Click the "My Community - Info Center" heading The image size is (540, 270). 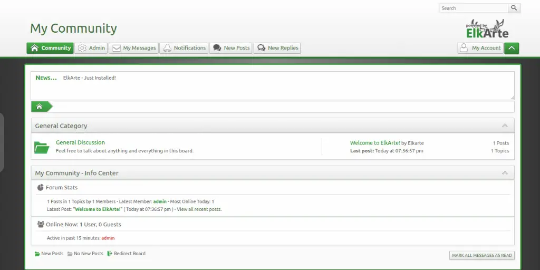click(x=77, y=173)
